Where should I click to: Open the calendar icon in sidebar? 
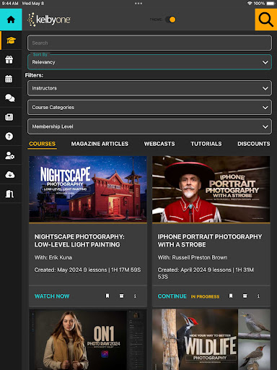9,79
